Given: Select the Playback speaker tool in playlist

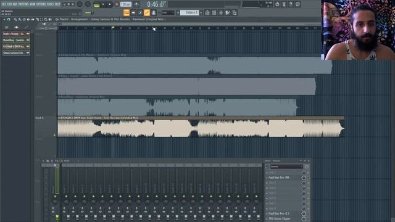Looking at the screenshot, I should click(50, 19).
